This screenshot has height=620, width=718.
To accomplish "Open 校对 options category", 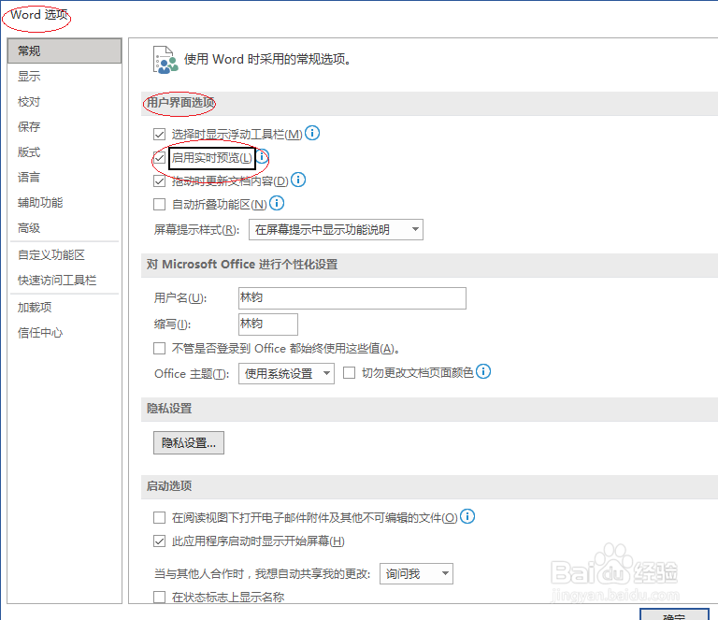I will [65, 102].
